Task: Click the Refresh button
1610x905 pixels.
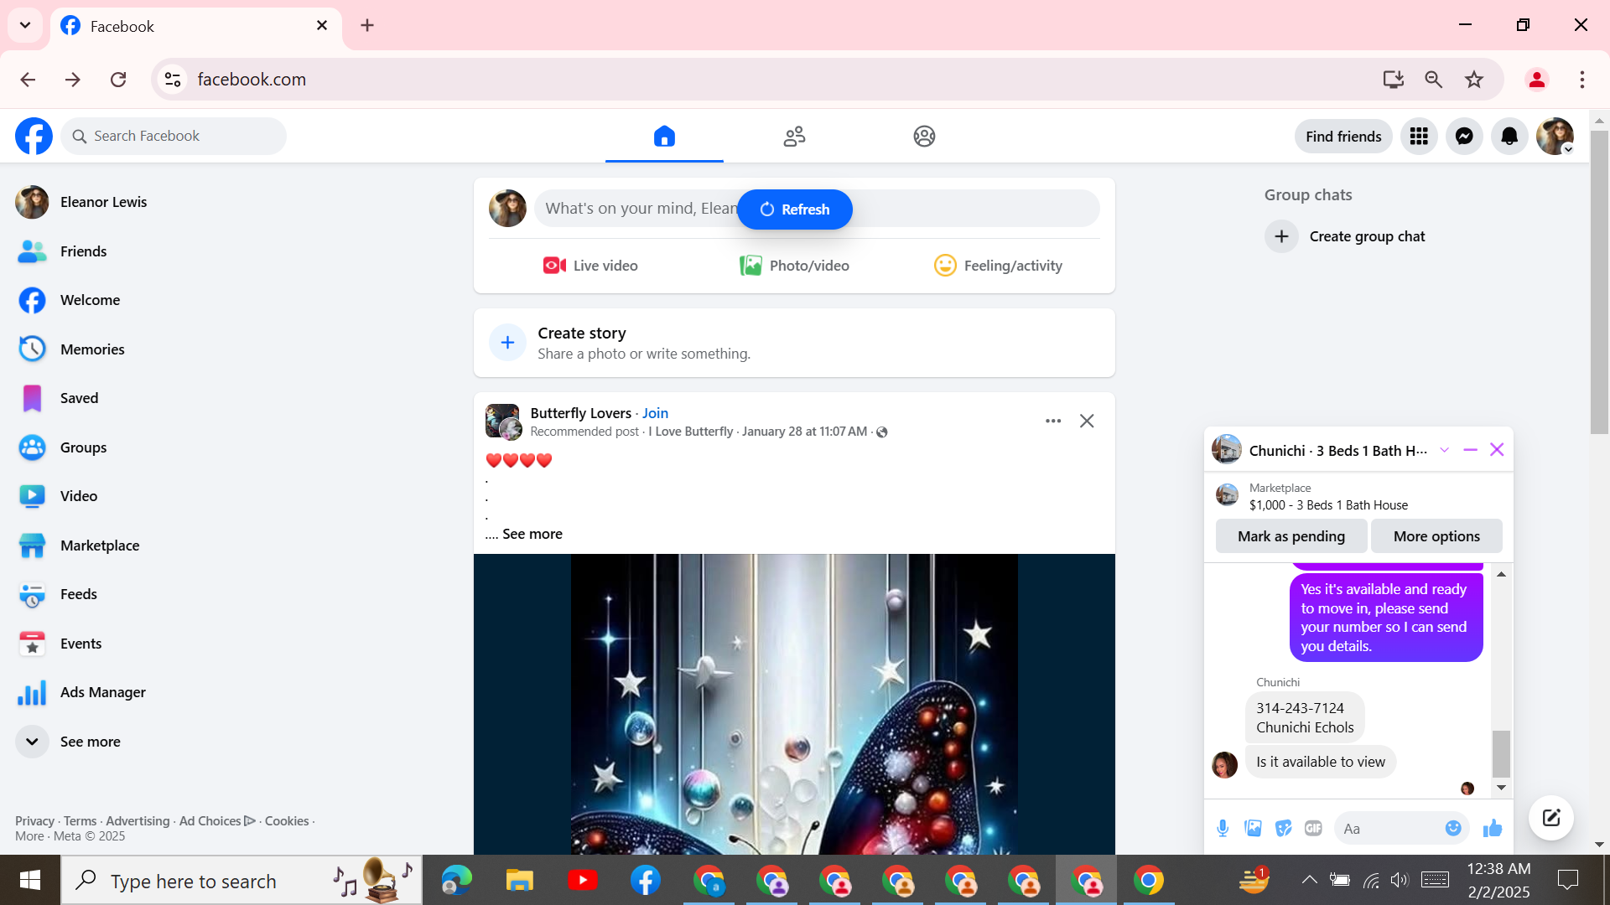Action: coord(794,209)
